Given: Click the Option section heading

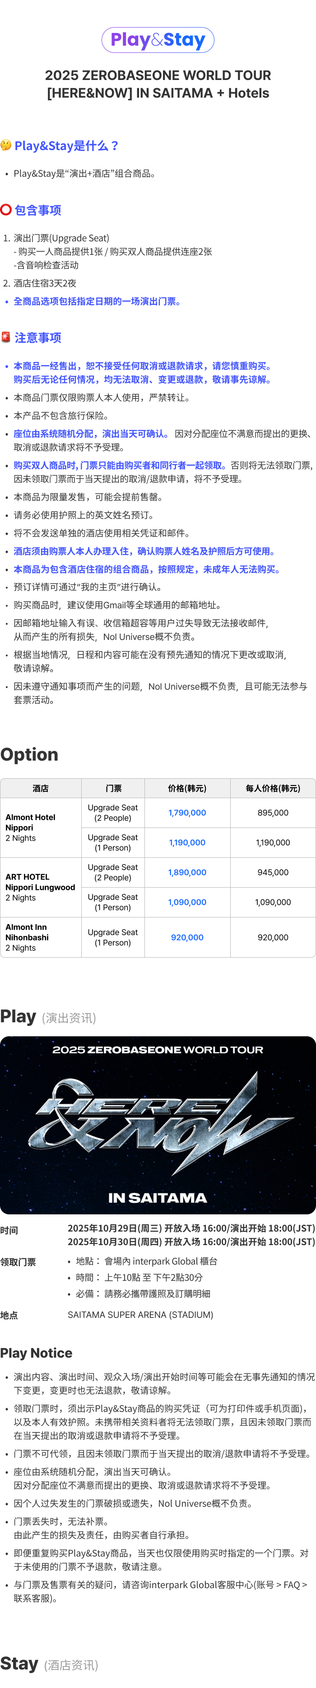Looking at the screenshot, I should pyautogui.click(x=29, y=754).
